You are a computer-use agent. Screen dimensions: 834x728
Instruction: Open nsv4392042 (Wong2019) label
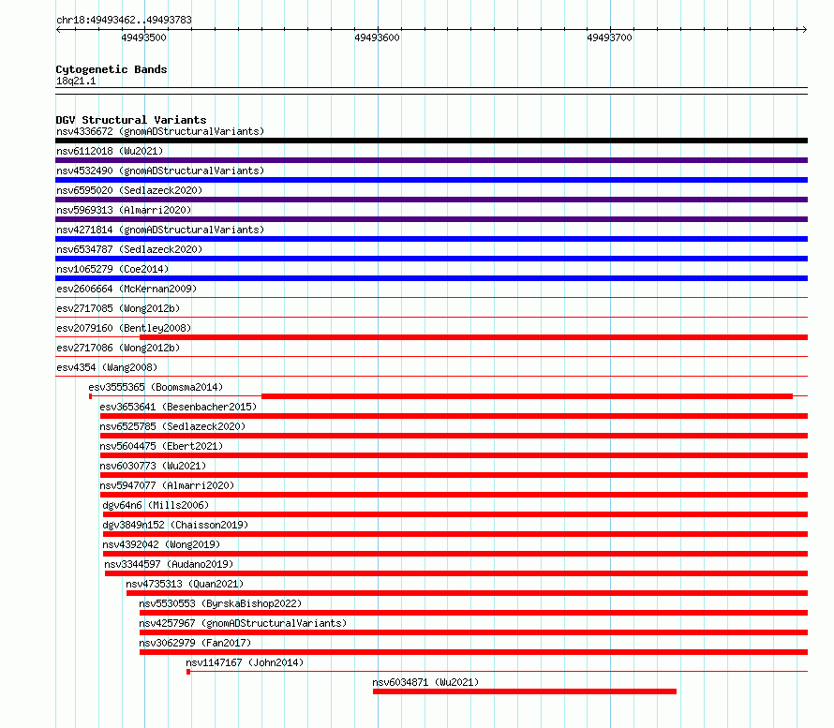tap(161, 544)
